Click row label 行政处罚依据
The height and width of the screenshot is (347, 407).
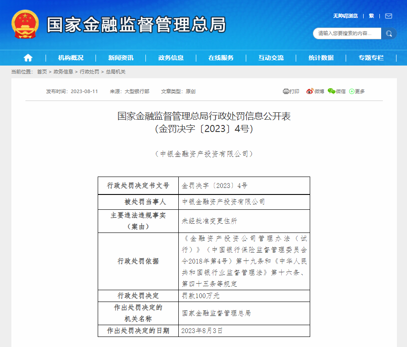(x=138, y=261)
